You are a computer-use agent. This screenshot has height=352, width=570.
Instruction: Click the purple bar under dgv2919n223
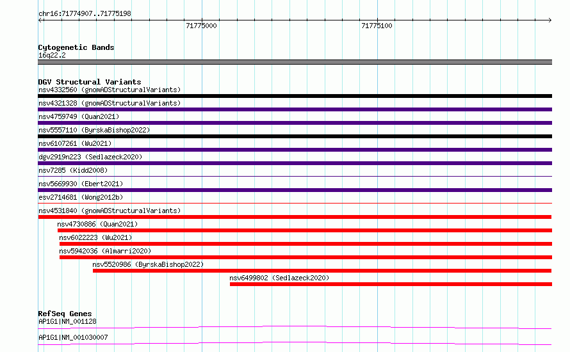click(295, 163)
